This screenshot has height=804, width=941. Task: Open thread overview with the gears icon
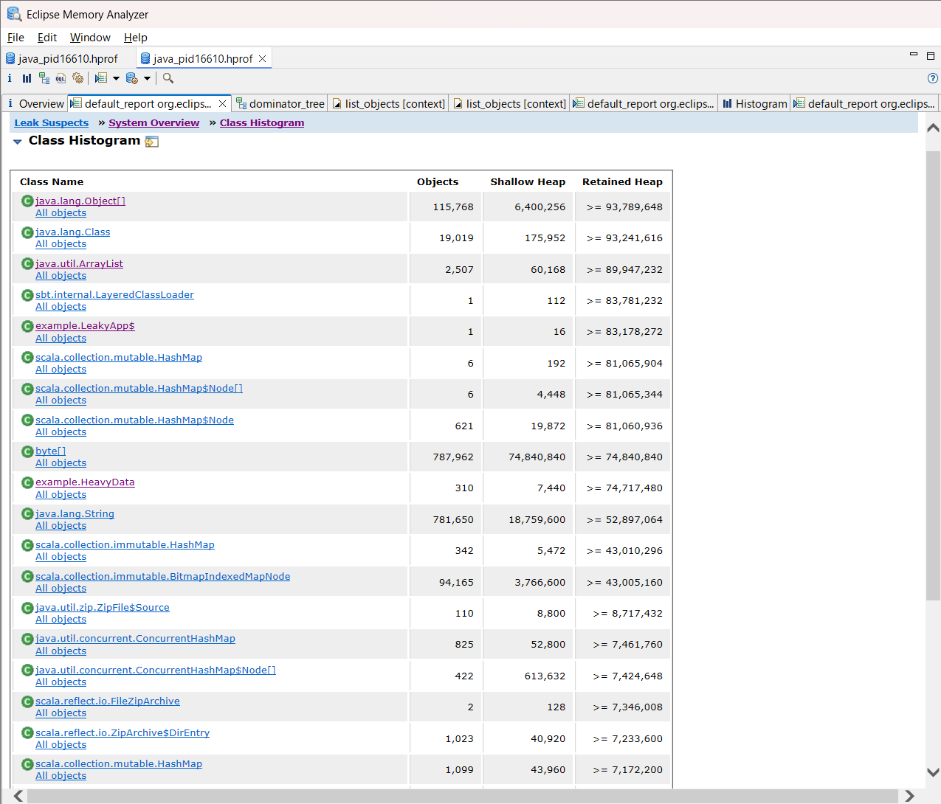coord(78,78)
